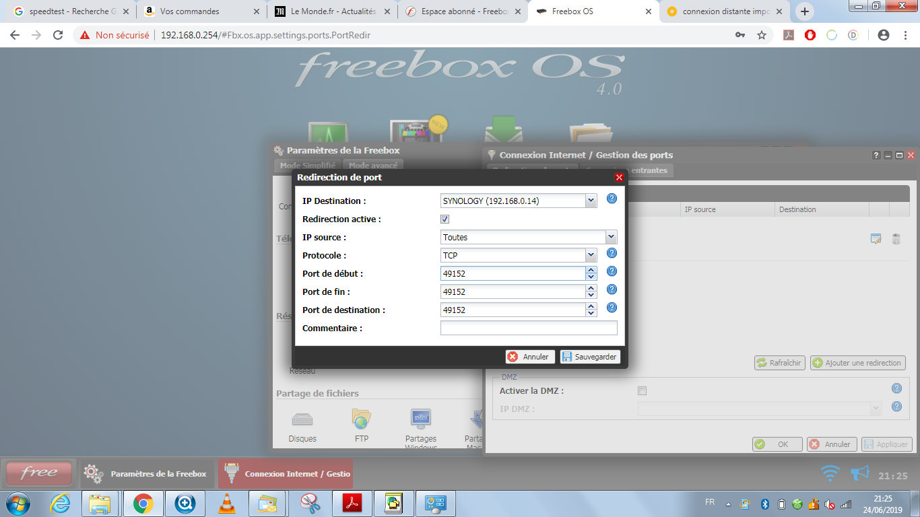Click Chrome's reload page icon
Screen dimensions: 920x517
(x=58, y=35)
